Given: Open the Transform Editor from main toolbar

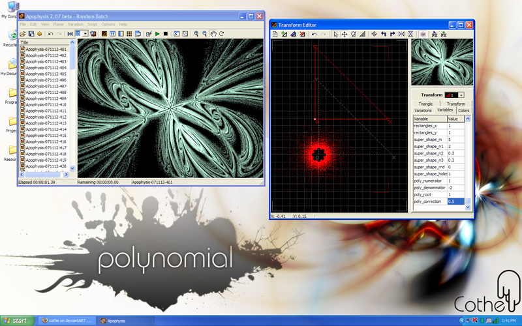Looking at the screenshot, I should pos(104,34).
